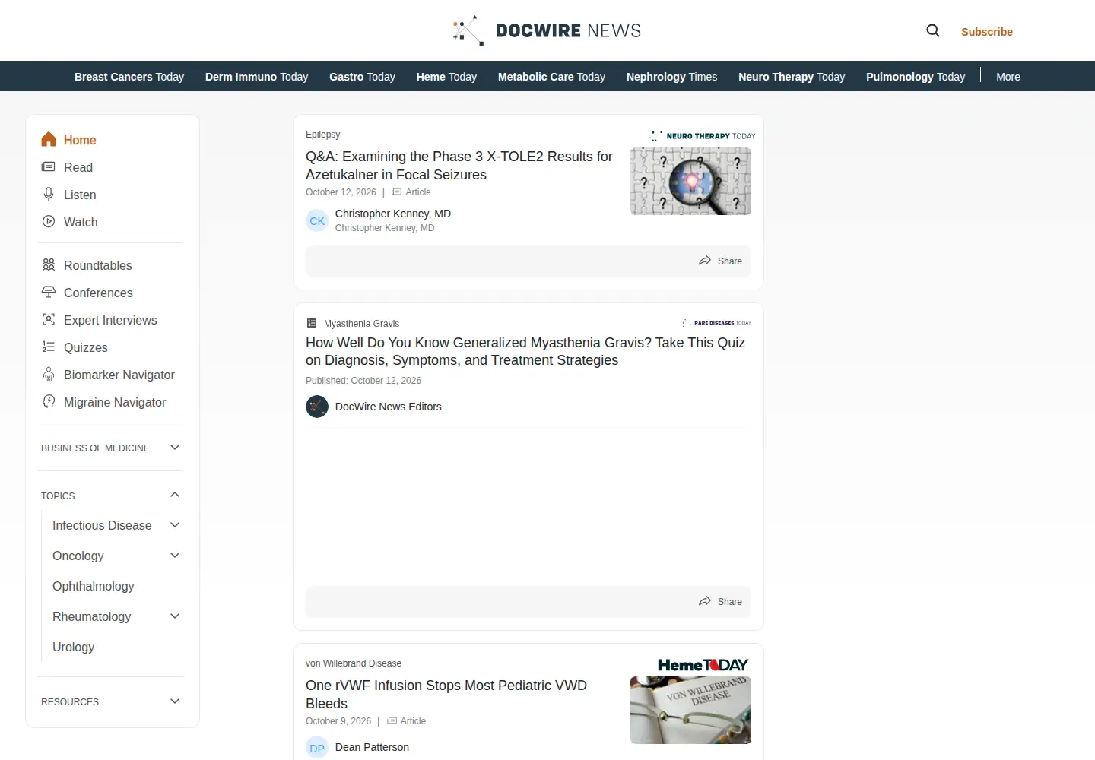Click the Neuro Therapy Today badge
1095x760 pixels.
(702, 136)
